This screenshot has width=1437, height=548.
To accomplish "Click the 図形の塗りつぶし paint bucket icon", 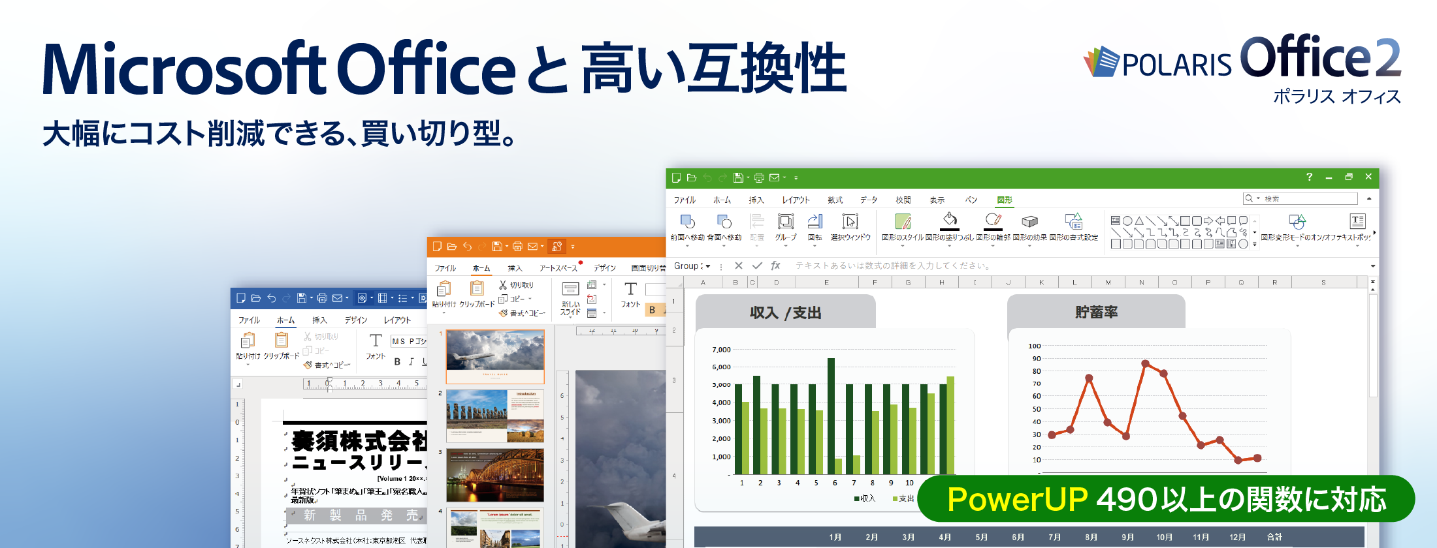I will (950, 221).
